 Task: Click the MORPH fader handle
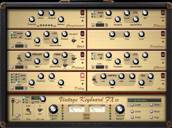pyautogui.click(x=13, y=100)
